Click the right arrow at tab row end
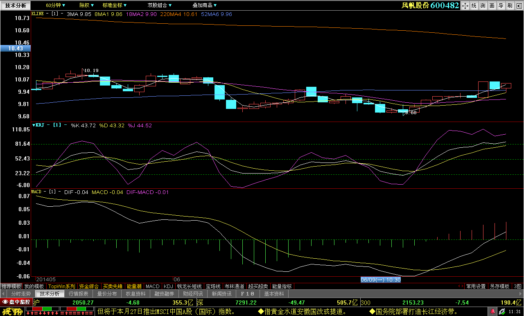Viewport: 524px width, 316px height. [521, 294]
